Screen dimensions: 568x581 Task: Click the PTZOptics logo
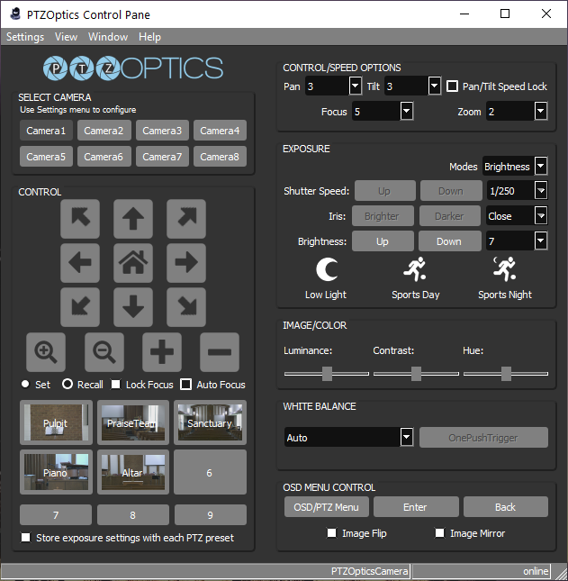coord(133,68)
